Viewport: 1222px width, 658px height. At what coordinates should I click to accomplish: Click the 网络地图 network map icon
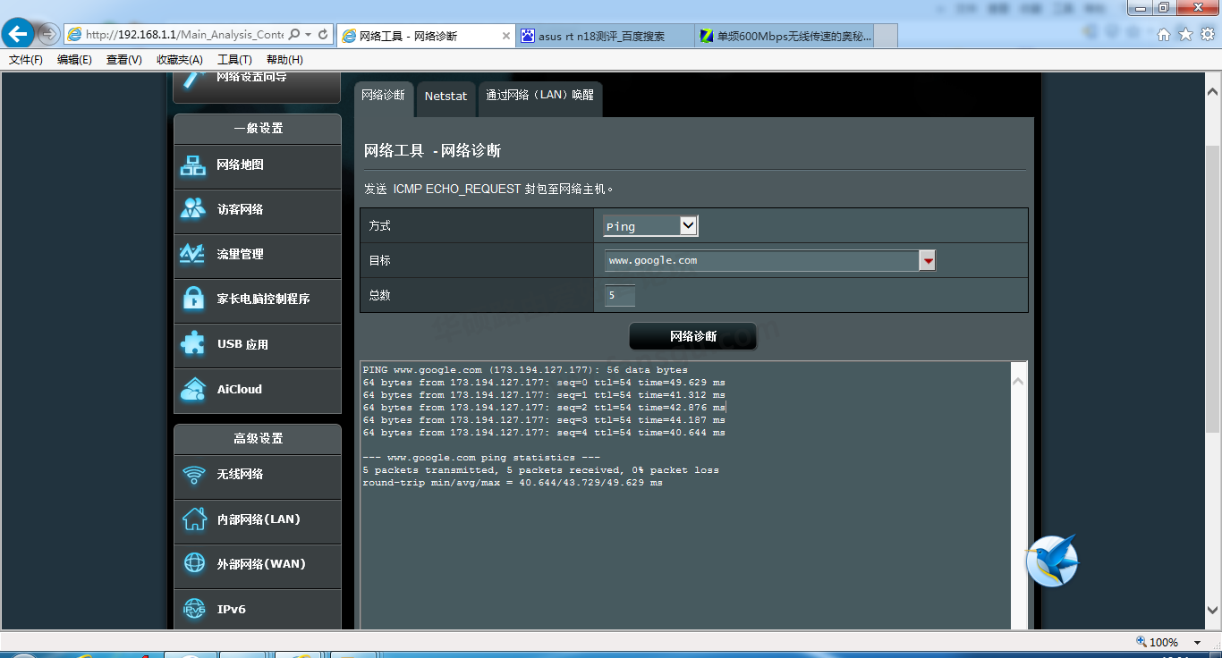pyautogui.click(x=193, y=165)
